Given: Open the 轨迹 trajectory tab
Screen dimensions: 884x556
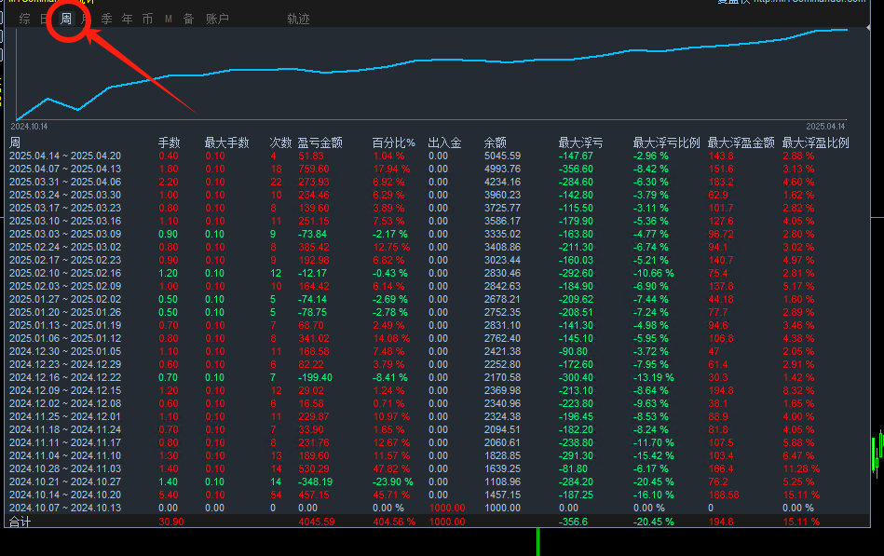Looking at the screenshot, I should 298,19.
